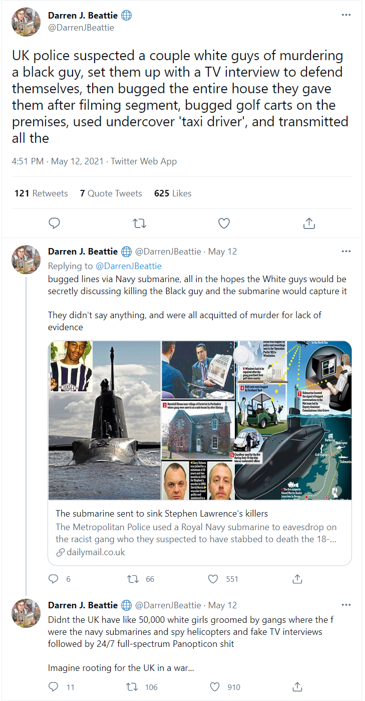Share the main tweet
365x701 pixels.
click(309, 223)
